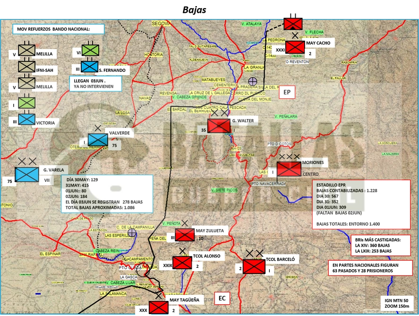The height and width of the screenshot is (316, 419).
Task: Click the Ifni-Sah tan unit symbol
Action: point(26,67)
